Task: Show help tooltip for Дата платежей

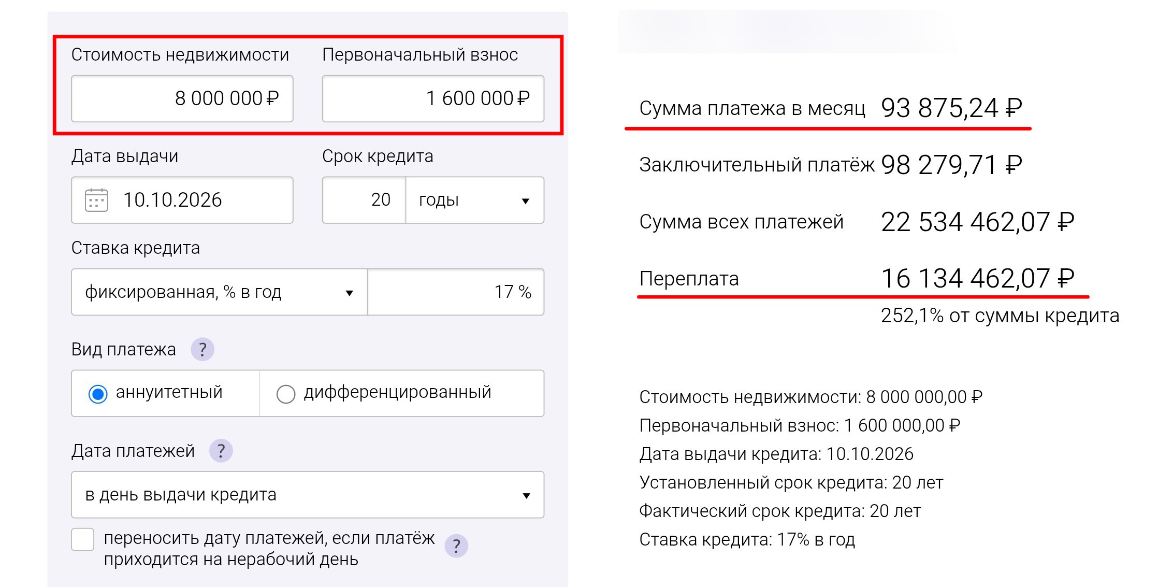Action: click(221, 451)
